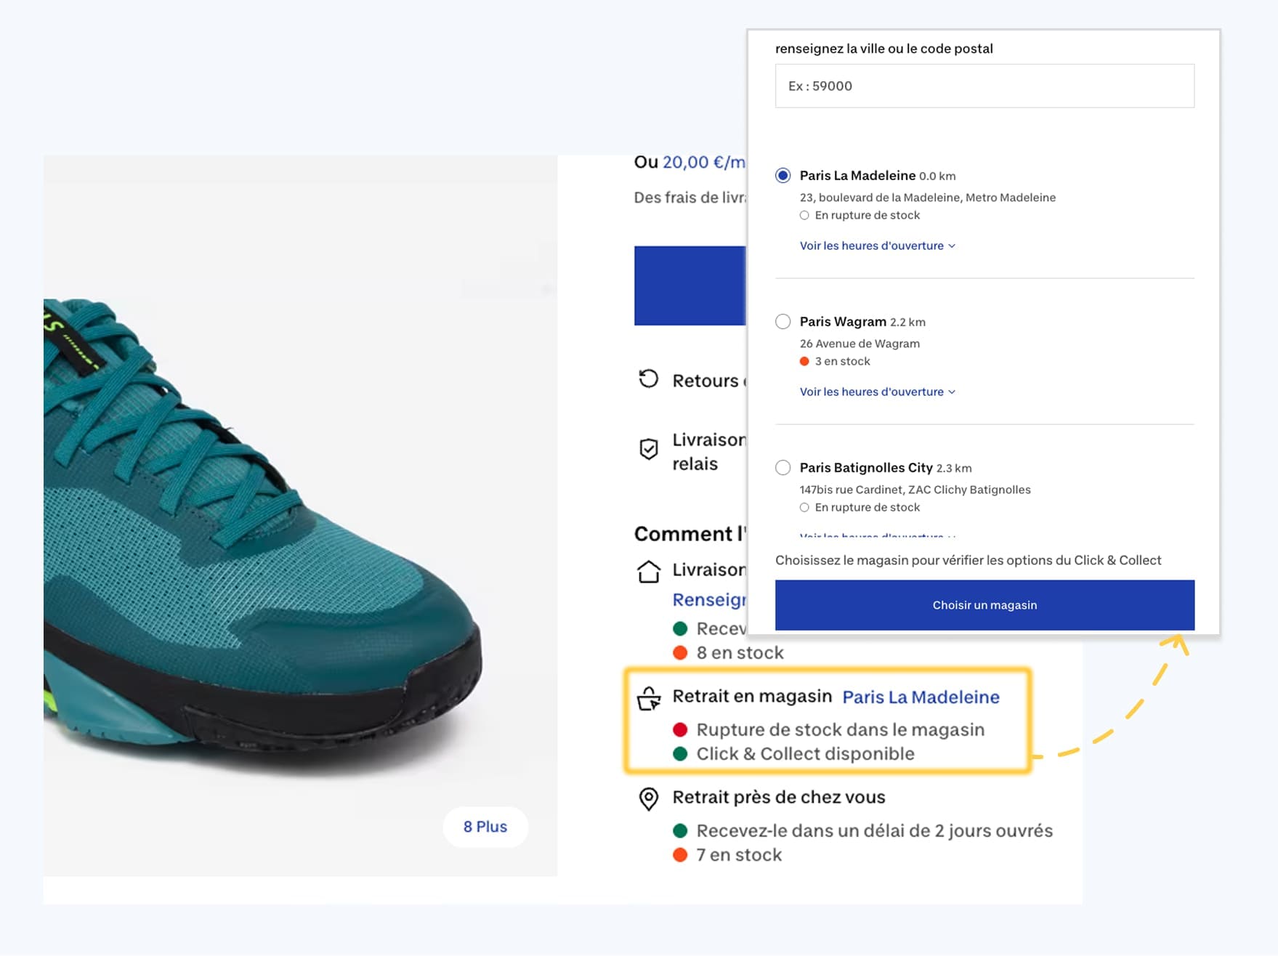Click the house icon beside Livraison

pyautogui.click(x=649, y=570)
